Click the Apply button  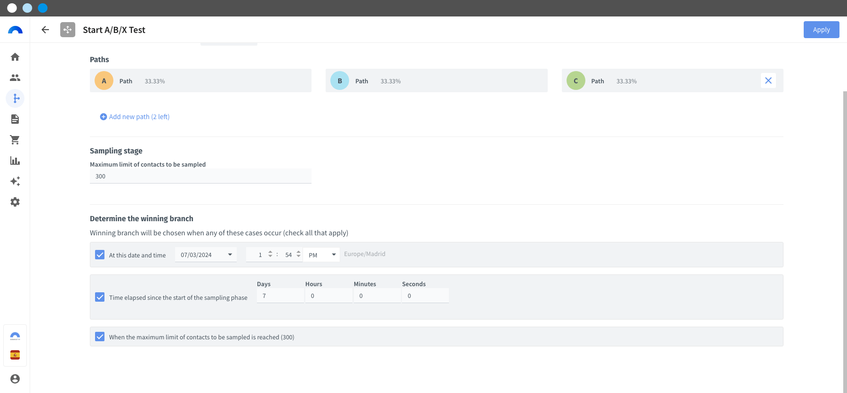pyautogui.click(x=821, y=30)
